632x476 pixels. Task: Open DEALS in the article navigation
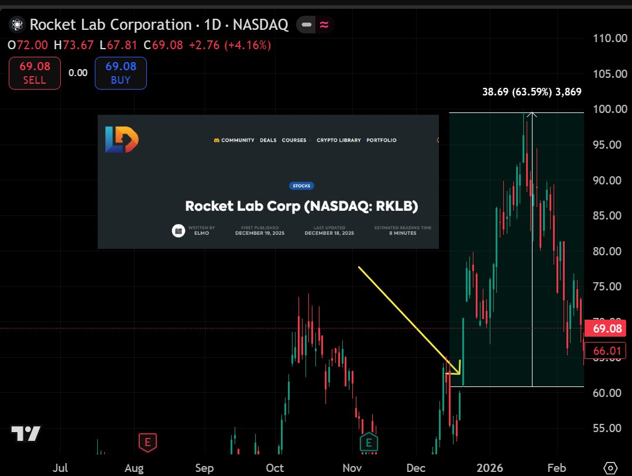tap(268, 141)
